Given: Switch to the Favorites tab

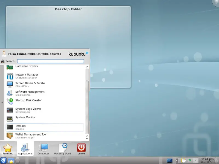Looking at the screenshot, I should [8, 149].
